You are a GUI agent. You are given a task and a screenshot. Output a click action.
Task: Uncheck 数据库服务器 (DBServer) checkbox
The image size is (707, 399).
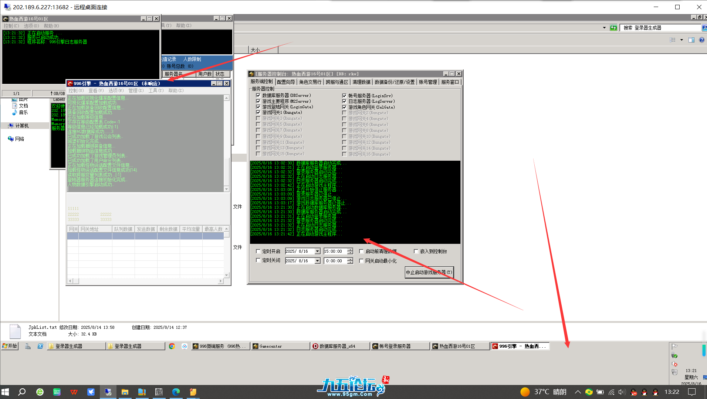[x=258, y=95]
